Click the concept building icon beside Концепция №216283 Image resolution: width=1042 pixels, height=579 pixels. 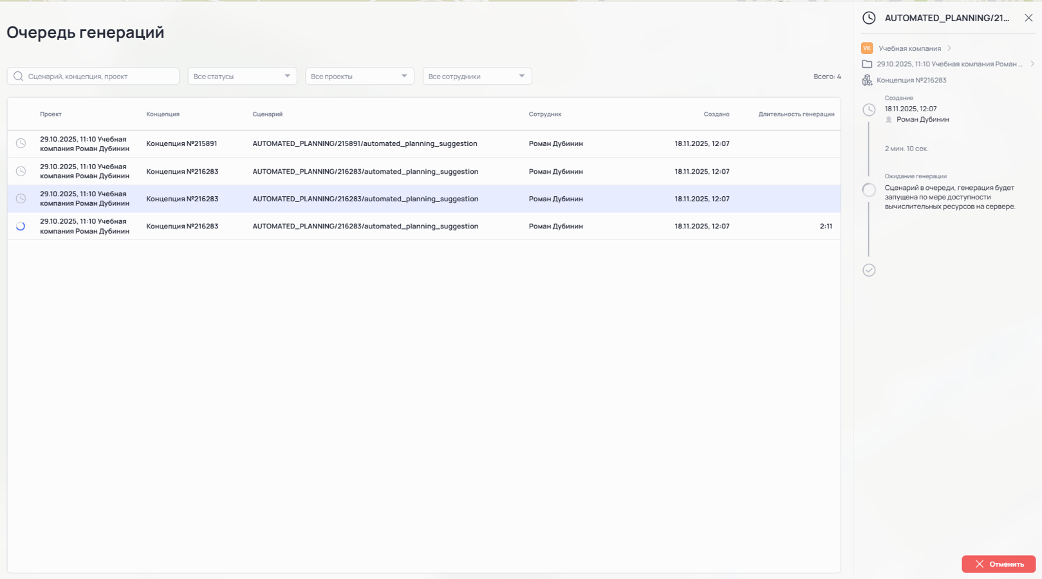point(867,80)
